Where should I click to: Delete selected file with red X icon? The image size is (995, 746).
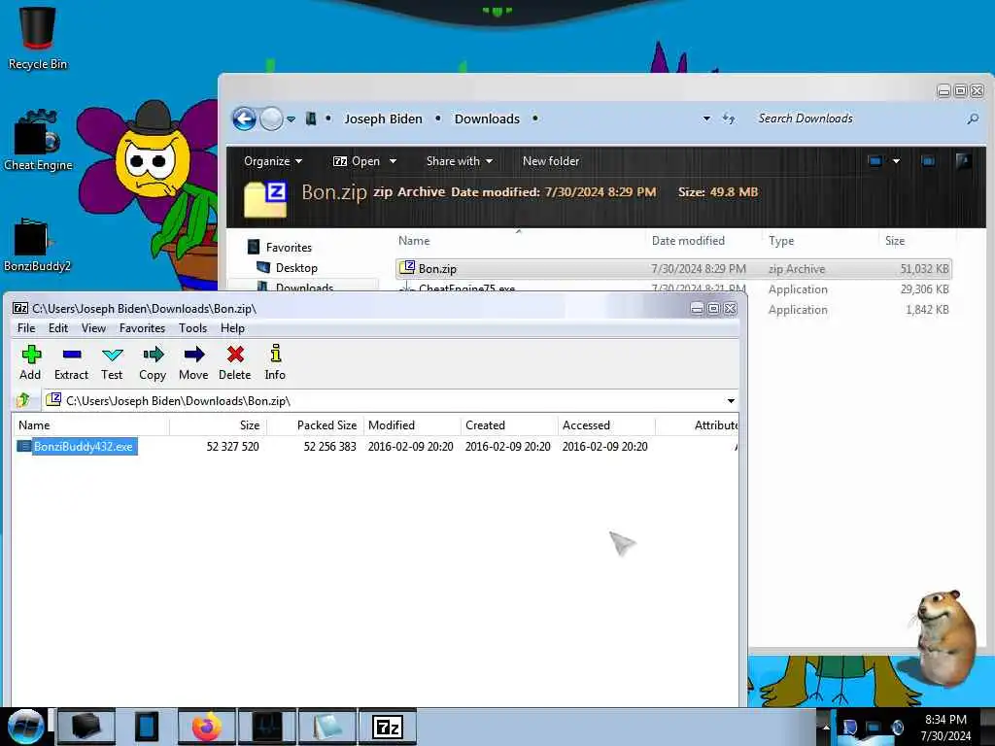235,362
